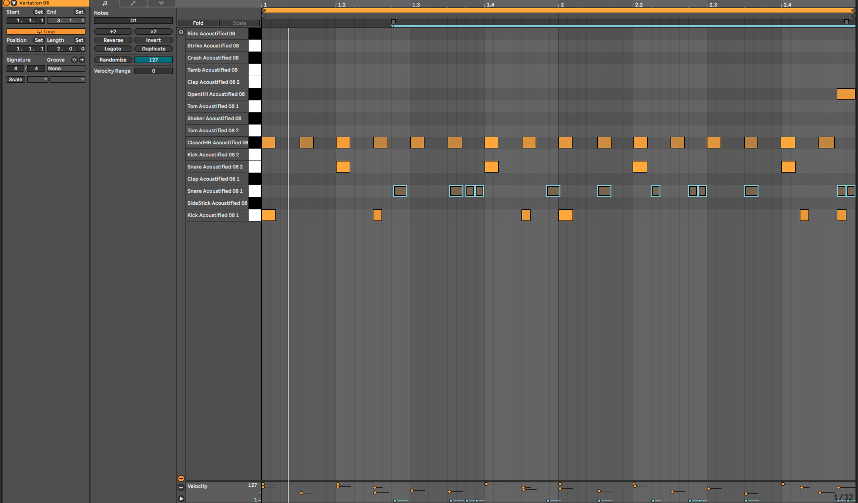This screenshot has width=858, height=503.
Task: Toggle the chance lane editor button
Action: [x=181, y=487]
